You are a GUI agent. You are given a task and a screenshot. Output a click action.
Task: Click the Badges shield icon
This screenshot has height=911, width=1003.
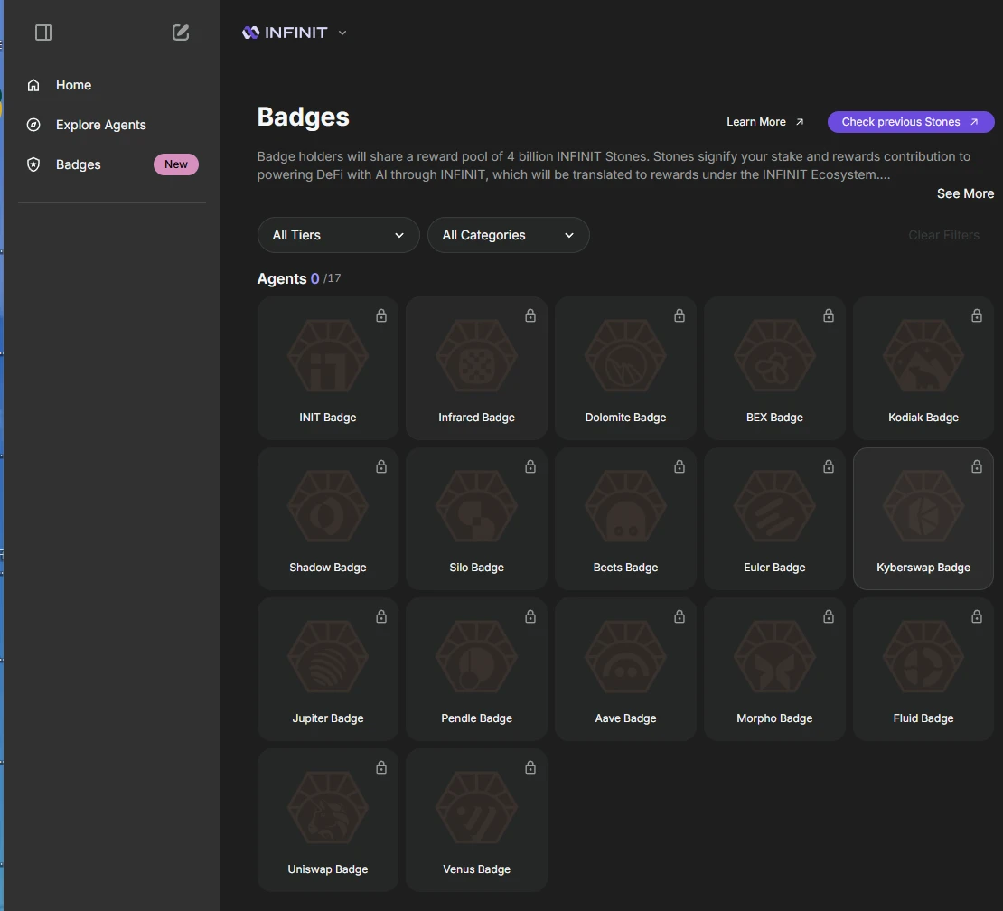click(33, 164)
